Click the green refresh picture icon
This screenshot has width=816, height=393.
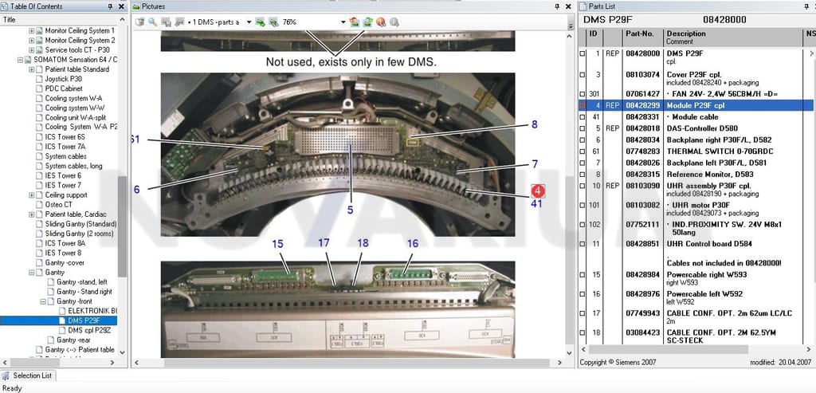tap(368, 22)
